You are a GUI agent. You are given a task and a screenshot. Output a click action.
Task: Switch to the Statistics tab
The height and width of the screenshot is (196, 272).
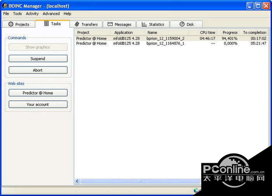153,24
